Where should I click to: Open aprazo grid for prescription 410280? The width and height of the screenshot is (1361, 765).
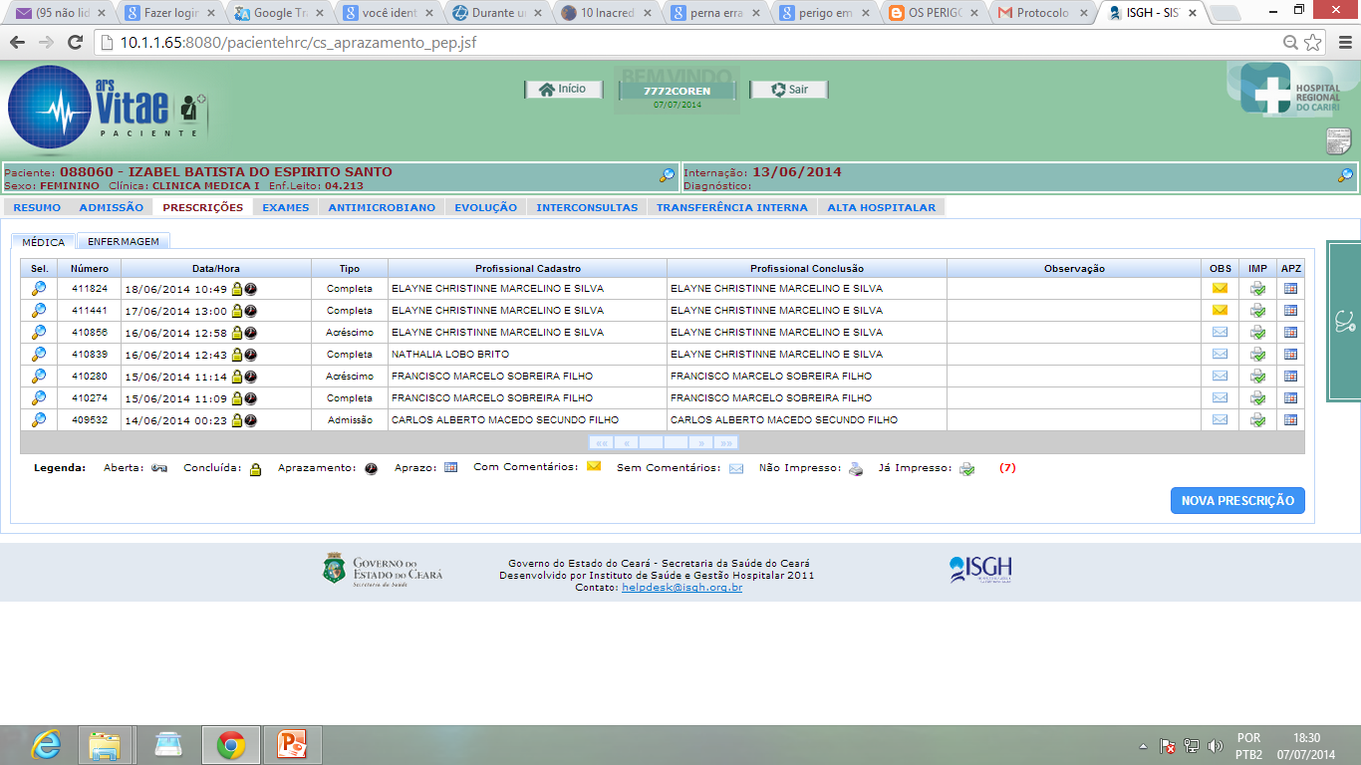coord(1291,377)
